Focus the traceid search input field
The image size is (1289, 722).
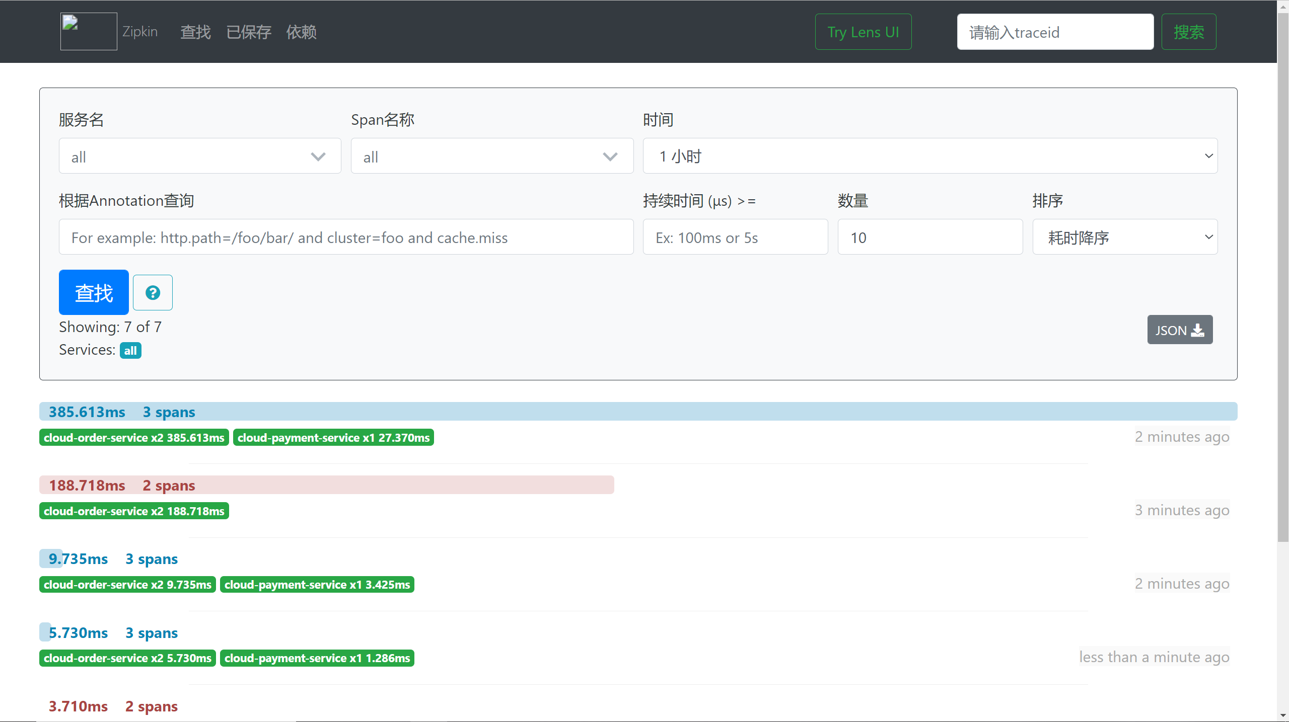(x=1055, y=32)
